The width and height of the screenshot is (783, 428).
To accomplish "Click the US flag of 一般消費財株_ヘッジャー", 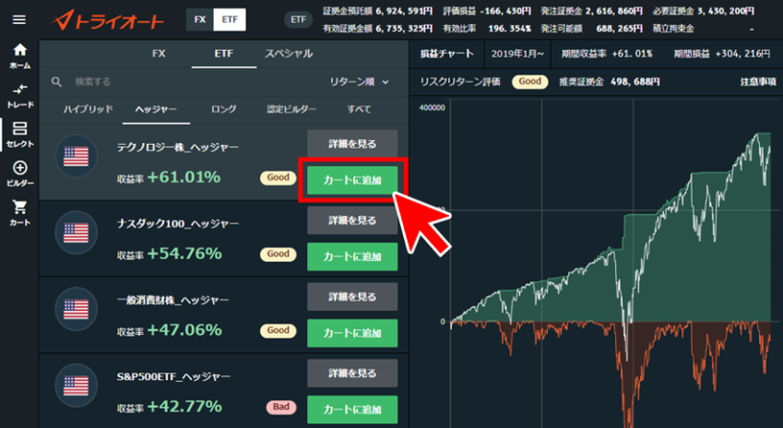I will coord(76,309).
